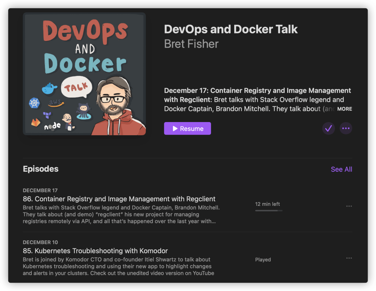Expand description with the MORE link

point(345,109)
